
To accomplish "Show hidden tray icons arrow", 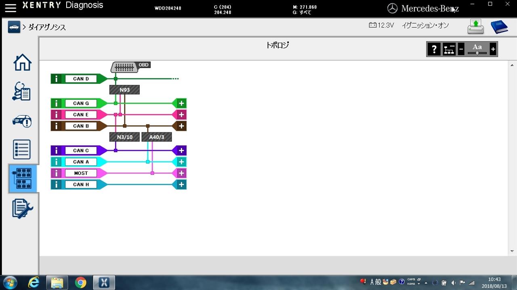I will (x=426, y=282).
